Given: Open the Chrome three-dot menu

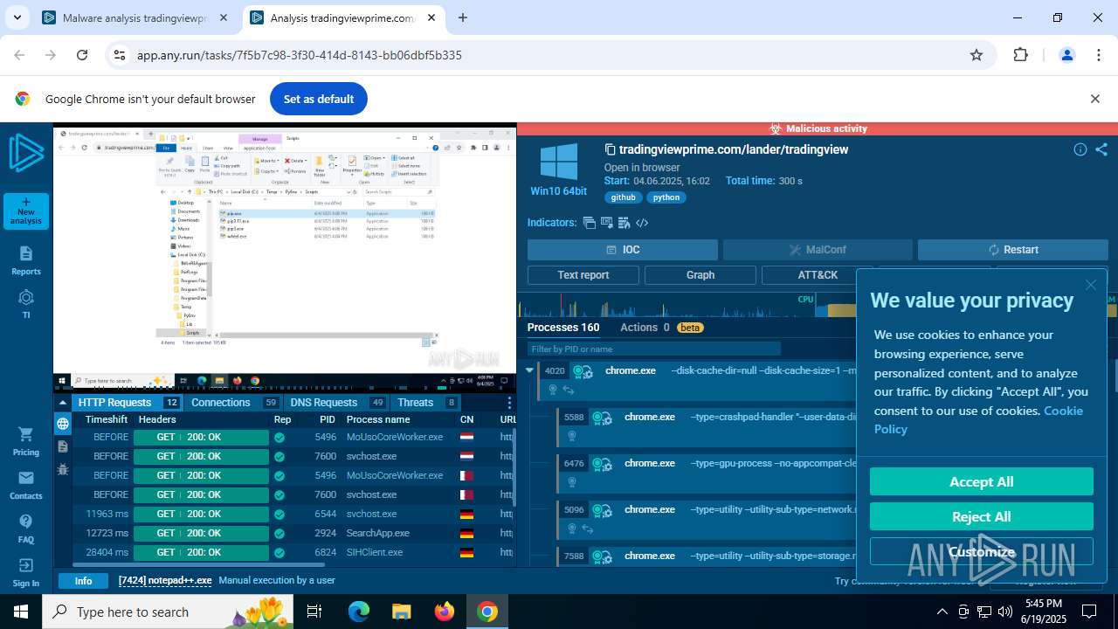Looking at the screenshot, I should [x=1098, y=55].
